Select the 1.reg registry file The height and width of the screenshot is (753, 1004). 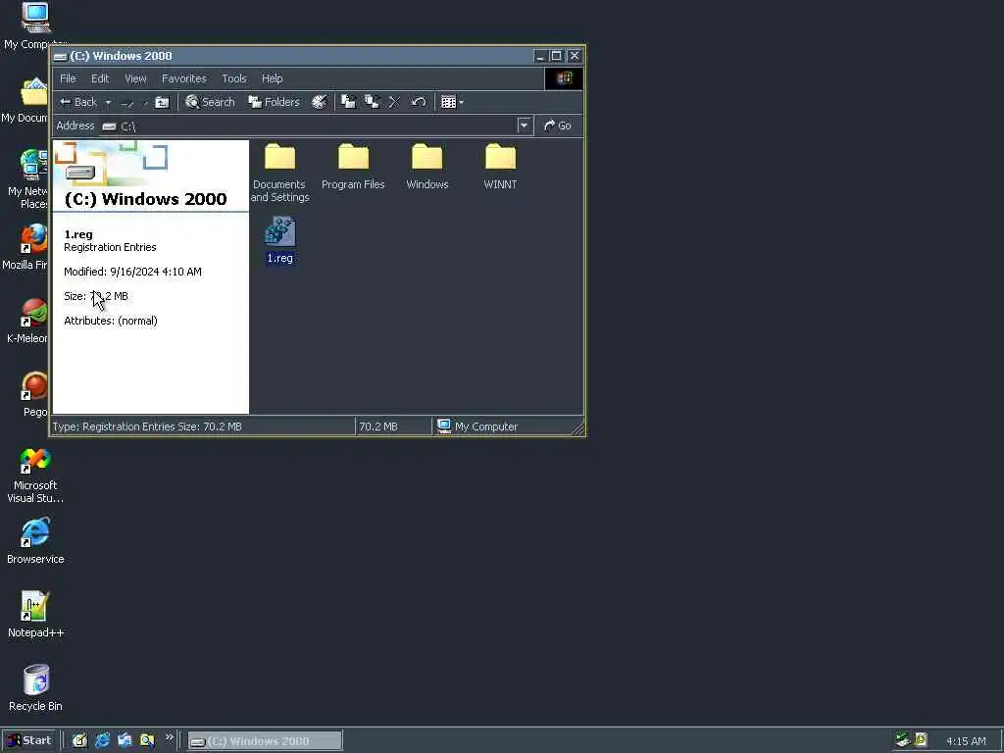[x=279, y=240]
